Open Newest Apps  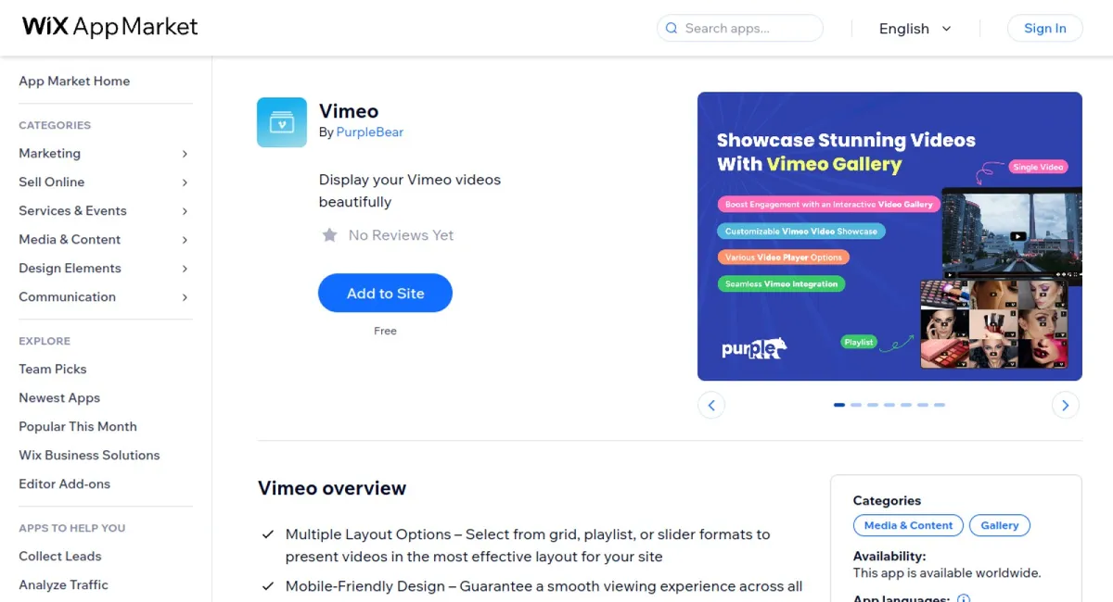pos(58,397)
